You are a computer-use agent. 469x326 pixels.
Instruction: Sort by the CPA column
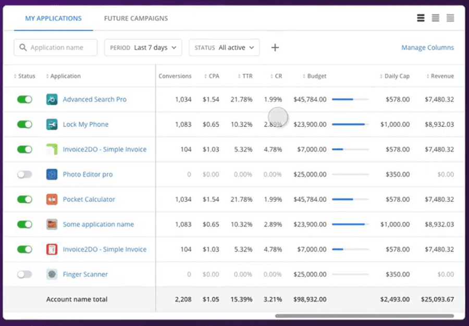(212, 76)
